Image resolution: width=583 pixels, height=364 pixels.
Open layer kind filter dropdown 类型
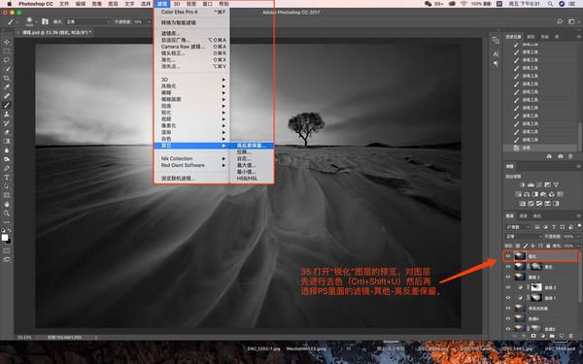click(518, 226)
